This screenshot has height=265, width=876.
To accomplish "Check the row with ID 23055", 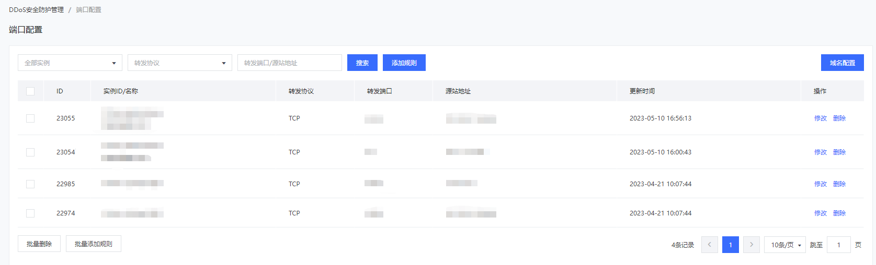I will (30, 118).
